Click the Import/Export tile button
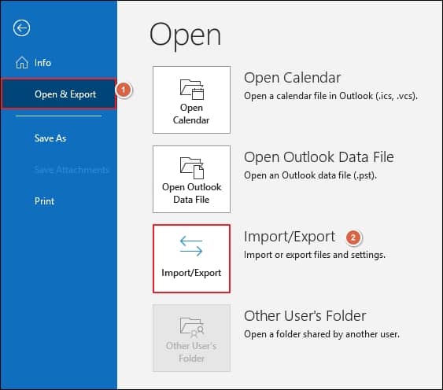The height and width of the screenshot is (390, 443). pos(191,259)
